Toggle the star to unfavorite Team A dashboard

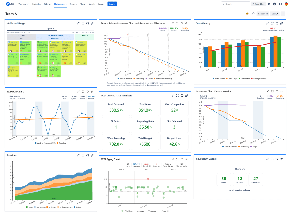247,14
